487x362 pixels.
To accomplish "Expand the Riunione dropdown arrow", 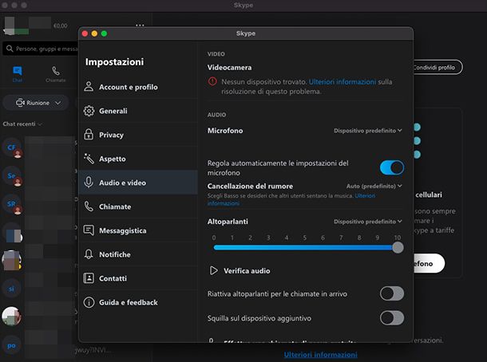I will 57,103.
